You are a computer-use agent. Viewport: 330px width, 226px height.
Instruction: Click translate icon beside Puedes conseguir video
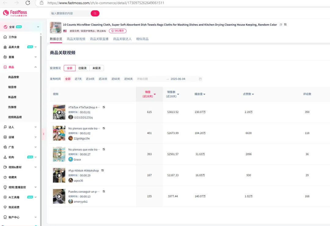pyautogui.click(x=104, y=191)
